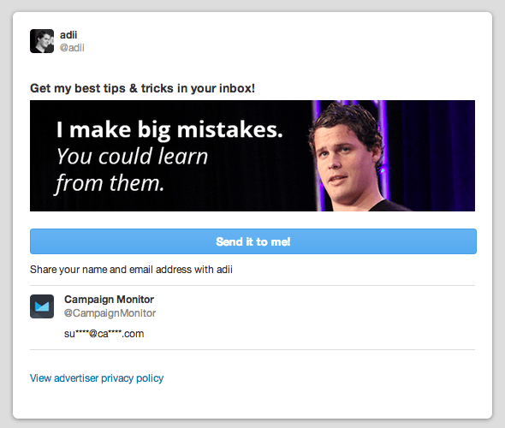Open the @adii handle
Screen dimensions: 505x428
(x=72, y=48)
